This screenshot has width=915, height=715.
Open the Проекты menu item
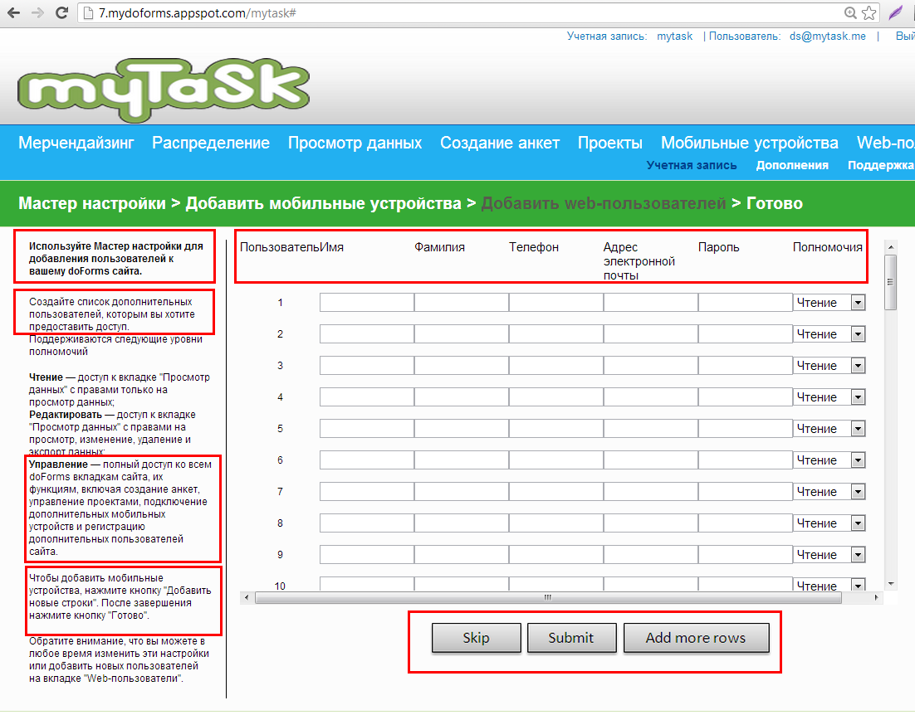[610, 143]
